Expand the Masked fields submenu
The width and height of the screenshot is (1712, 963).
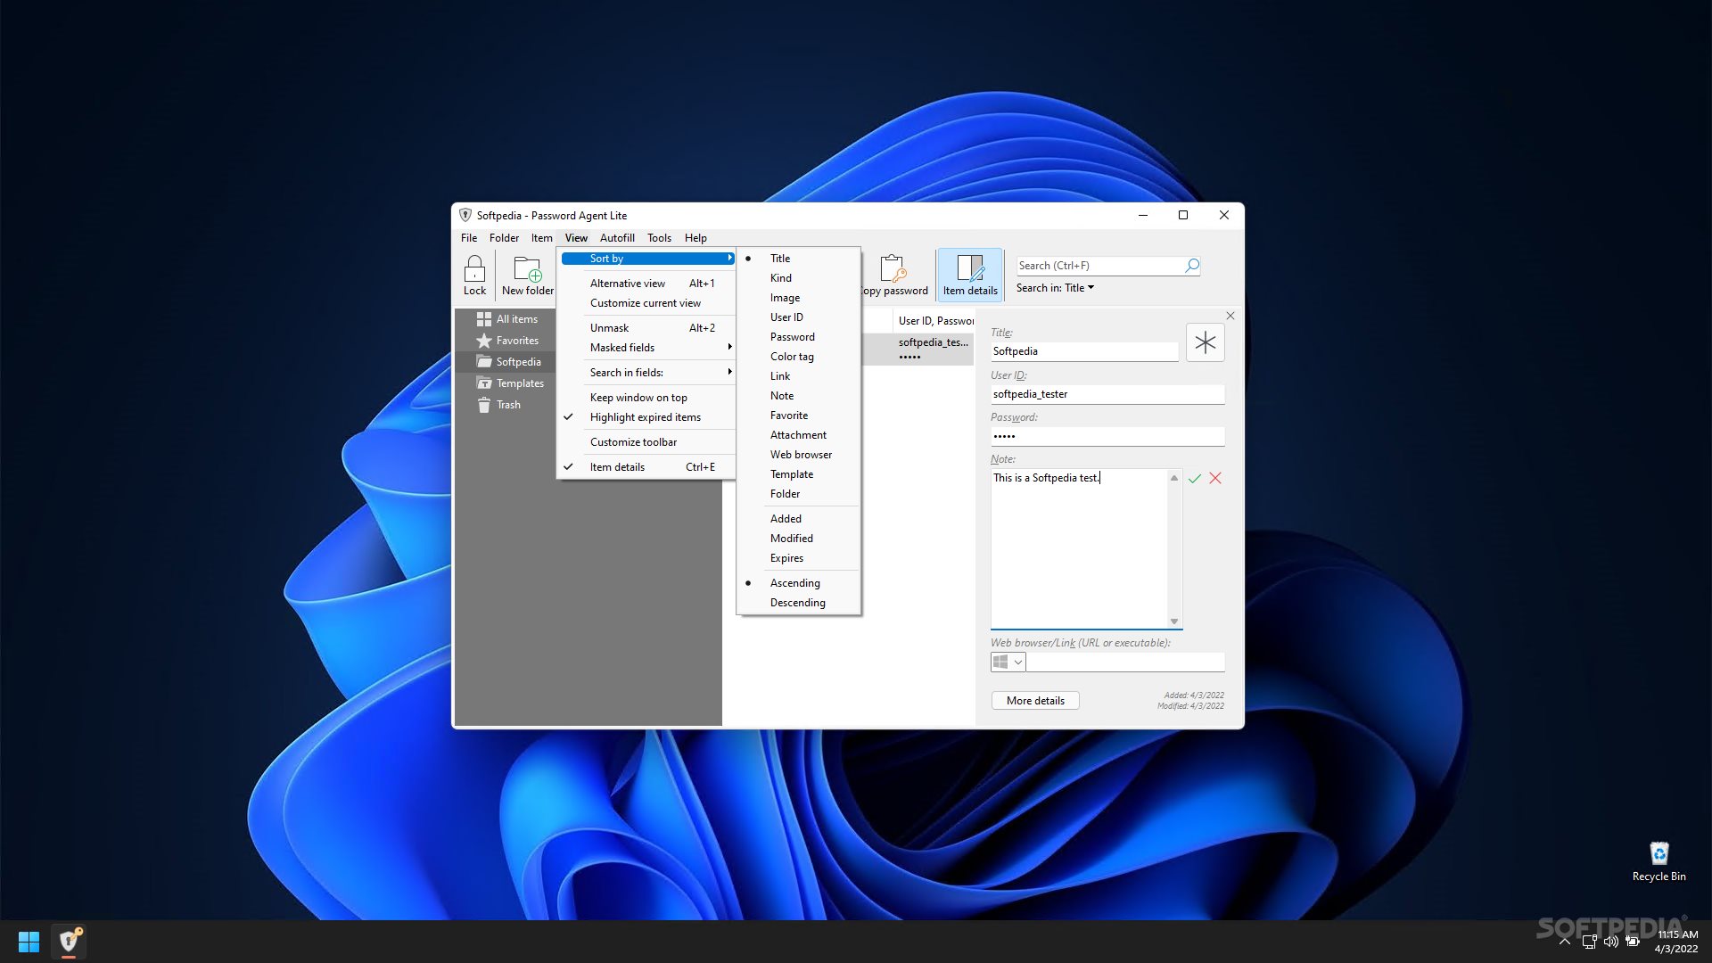tap(647, 348)
